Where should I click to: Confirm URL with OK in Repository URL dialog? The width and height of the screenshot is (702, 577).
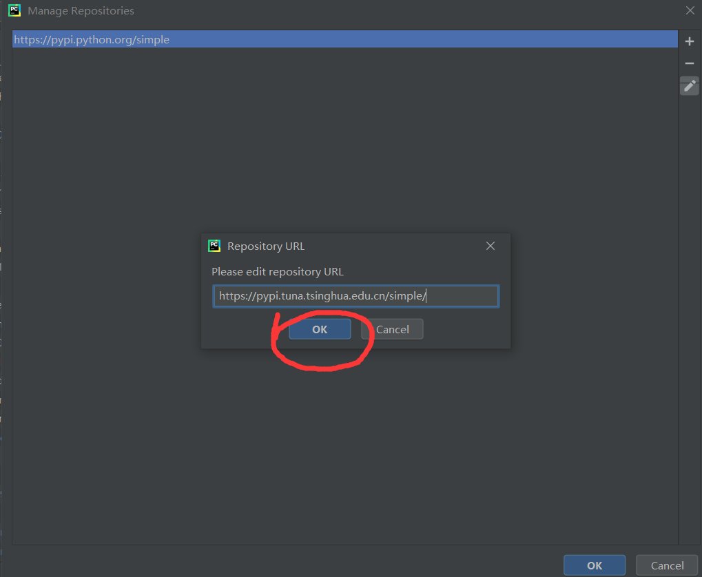pos(320,329)
